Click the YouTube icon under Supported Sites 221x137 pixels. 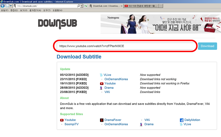62,120
